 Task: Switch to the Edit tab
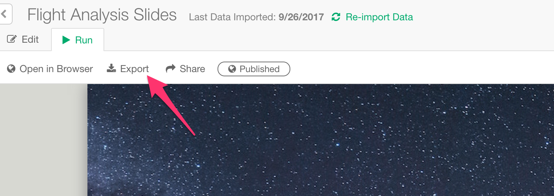pos(23,40)
